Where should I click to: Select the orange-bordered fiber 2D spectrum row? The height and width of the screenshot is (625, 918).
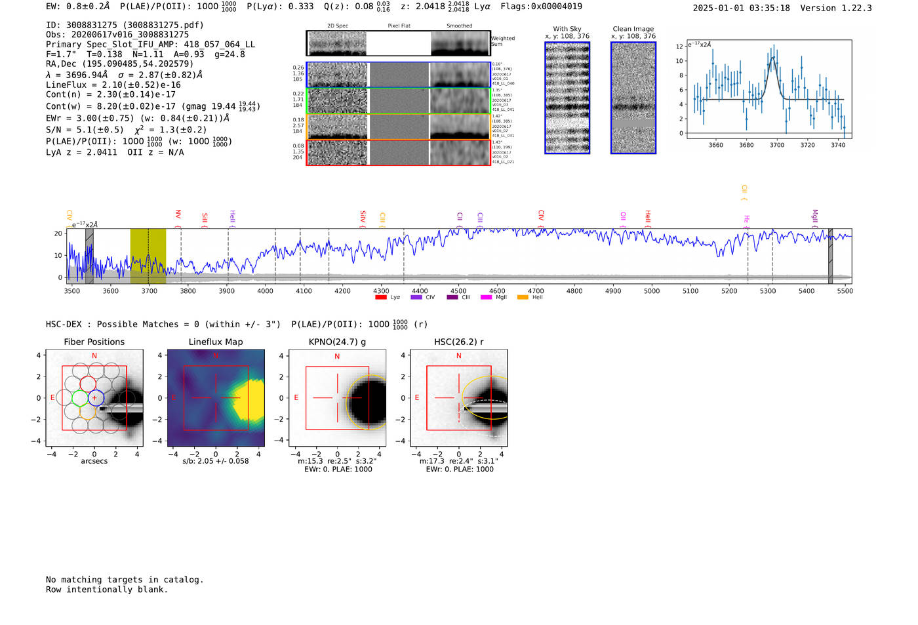[398, 127]
